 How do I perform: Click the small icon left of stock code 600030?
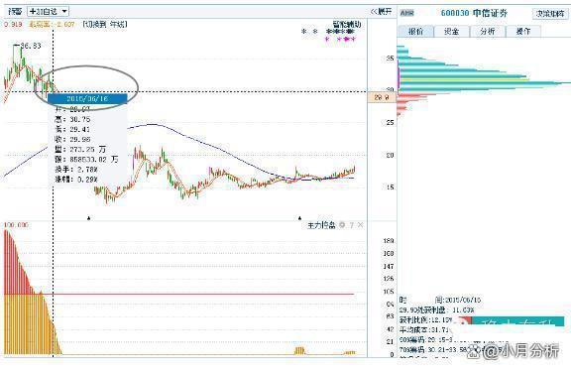click(406, 14)
